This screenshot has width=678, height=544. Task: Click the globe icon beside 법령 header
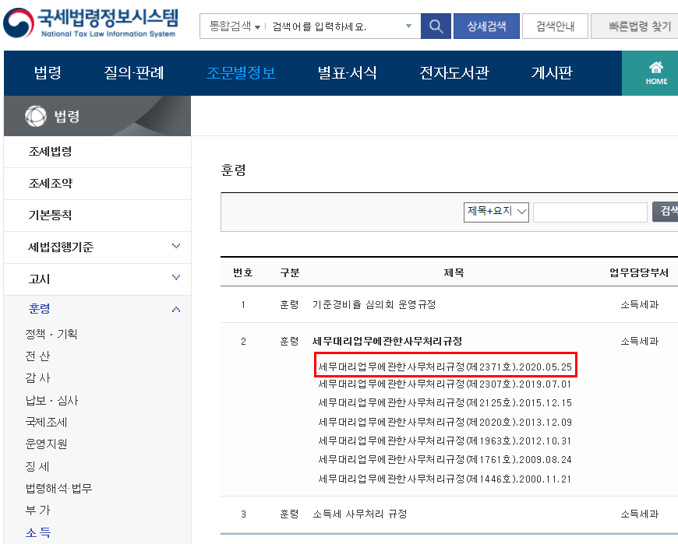tap(35, 116)
